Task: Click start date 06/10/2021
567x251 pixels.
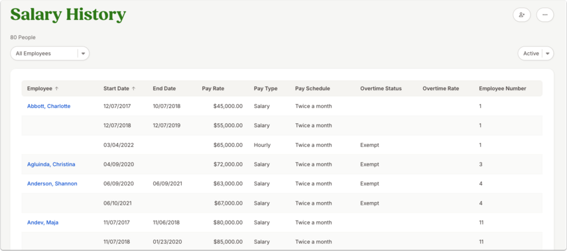Action: pos(117,203)
